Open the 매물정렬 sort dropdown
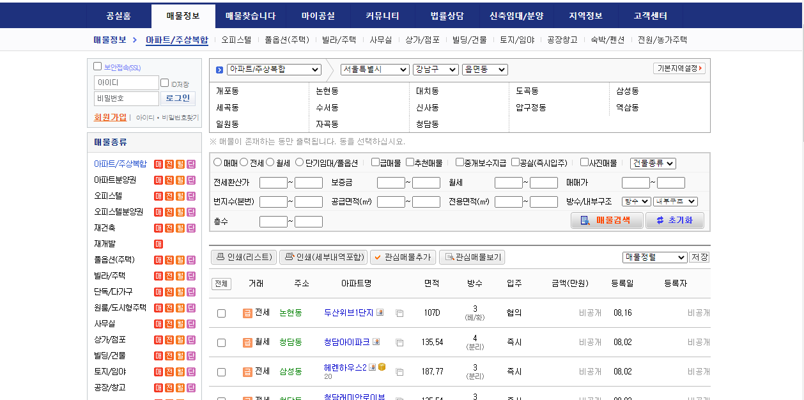804x400 pixels. [654, 257]
